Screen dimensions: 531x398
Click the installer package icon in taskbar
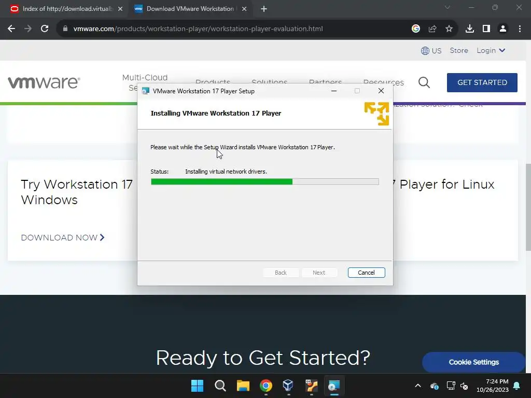tap(311, 386)
